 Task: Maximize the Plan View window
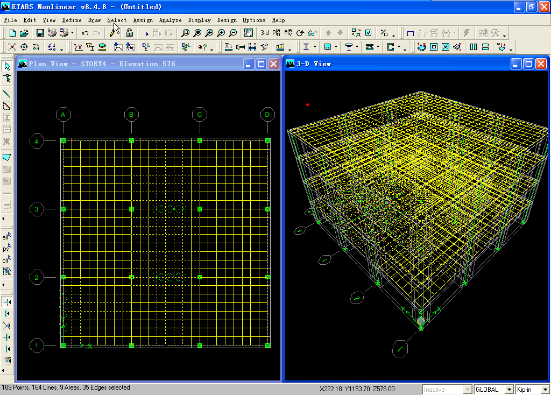(261, 64)
